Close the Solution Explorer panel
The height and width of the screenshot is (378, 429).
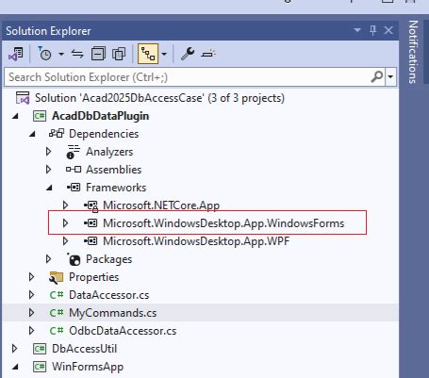point(388,30)
